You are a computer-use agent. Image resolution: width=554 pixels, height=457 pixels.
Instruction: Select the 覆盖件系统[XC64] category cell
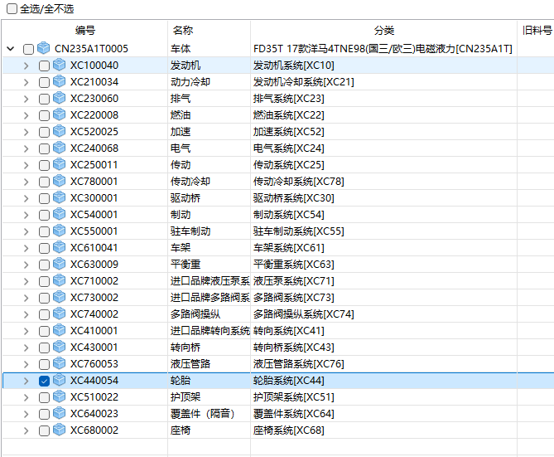pyautogui.click(x=293, y=414)
